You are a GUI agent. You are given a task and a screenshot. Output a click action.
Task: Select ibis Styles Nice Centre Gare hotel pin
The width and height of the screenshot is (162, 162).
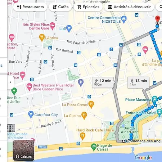[x=53, y=26]
